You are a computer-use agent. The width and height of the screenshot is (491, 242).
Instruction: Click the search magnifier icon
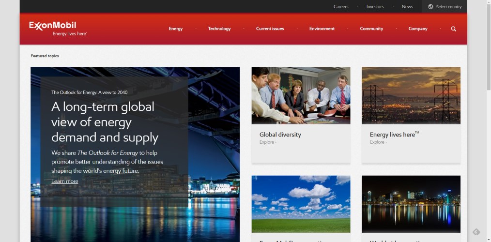click(453, 29)
